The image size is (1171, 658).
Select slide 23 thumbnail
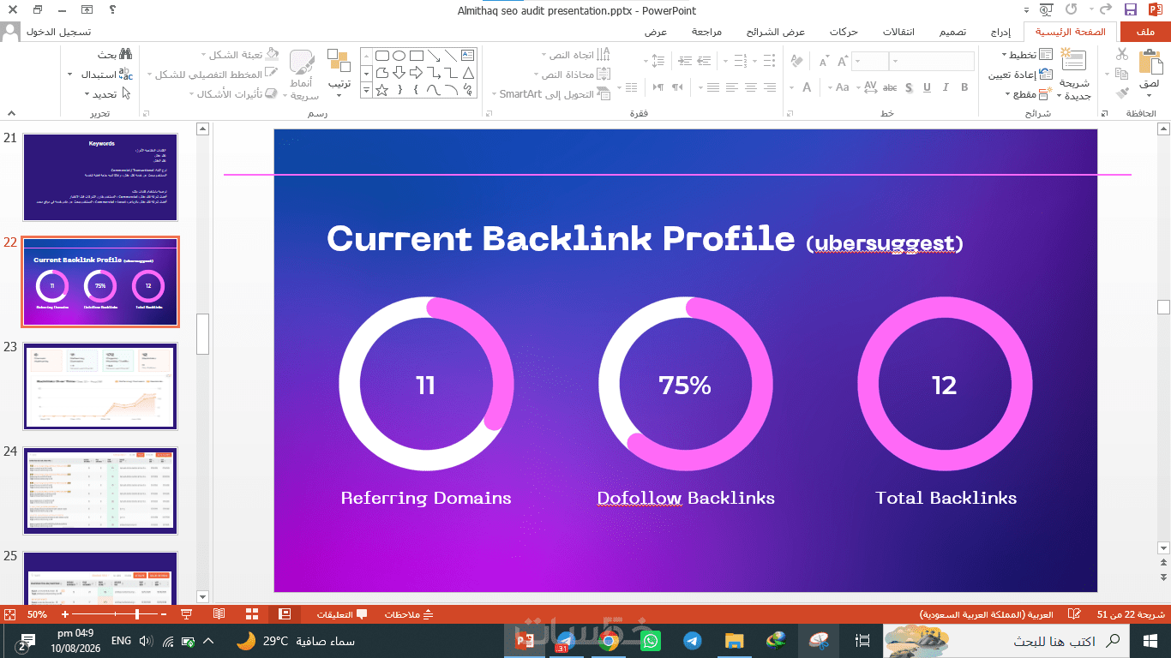100,386
